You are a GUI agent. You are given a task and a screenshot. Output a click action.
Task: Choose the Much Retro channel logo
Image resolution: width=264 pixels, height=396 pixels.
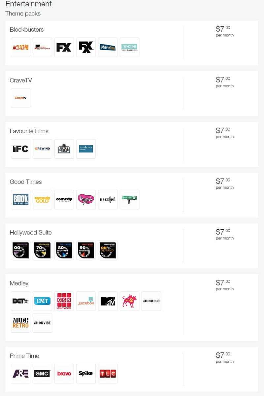pos(20,323)
